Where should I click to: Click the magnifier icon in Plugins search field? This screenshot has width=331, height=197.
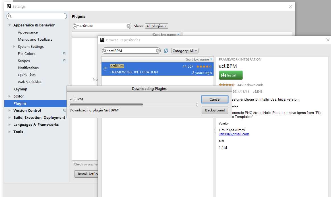pyautogui.click(x=76, y=26)
